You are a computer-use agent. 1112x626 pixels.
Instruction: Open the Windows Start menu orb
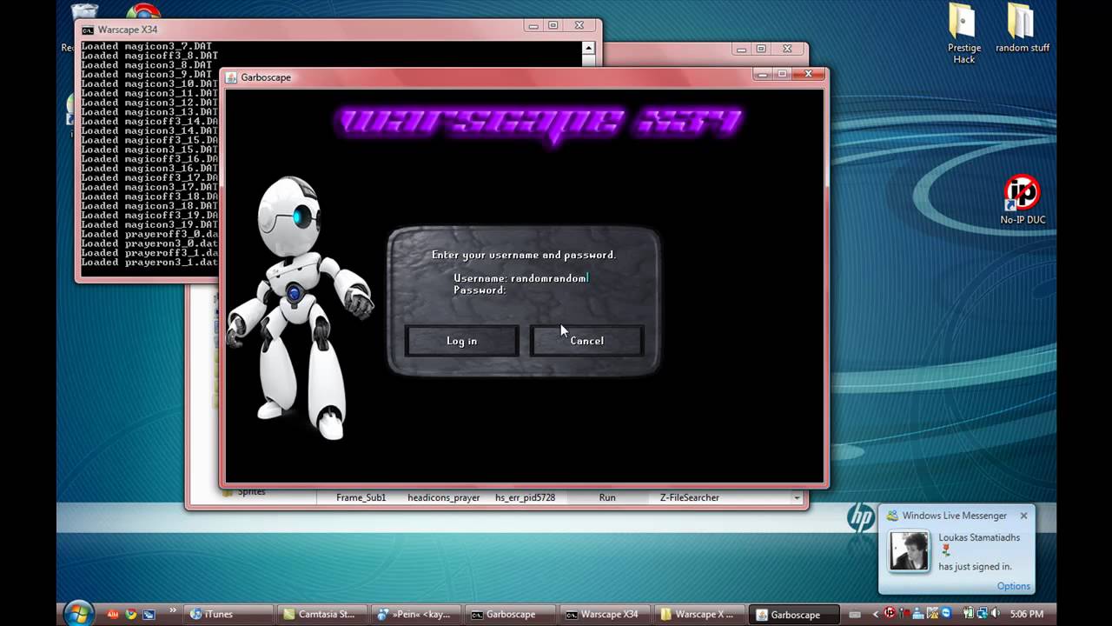(x=80, y=614)
